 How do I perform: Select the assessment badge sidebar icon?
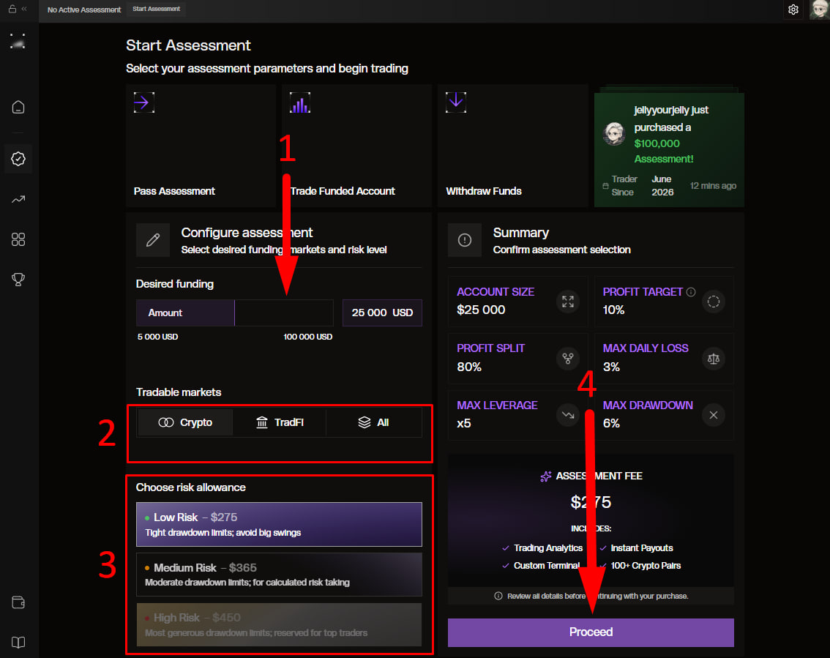(18, 159)
